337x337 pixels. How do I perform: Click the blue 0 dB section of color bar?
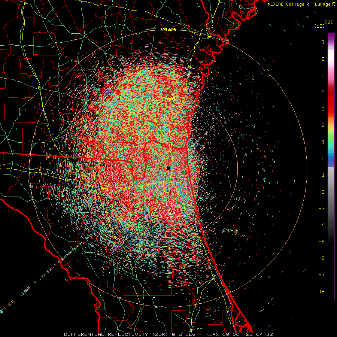pyautogui.click(x=331, y=159)
